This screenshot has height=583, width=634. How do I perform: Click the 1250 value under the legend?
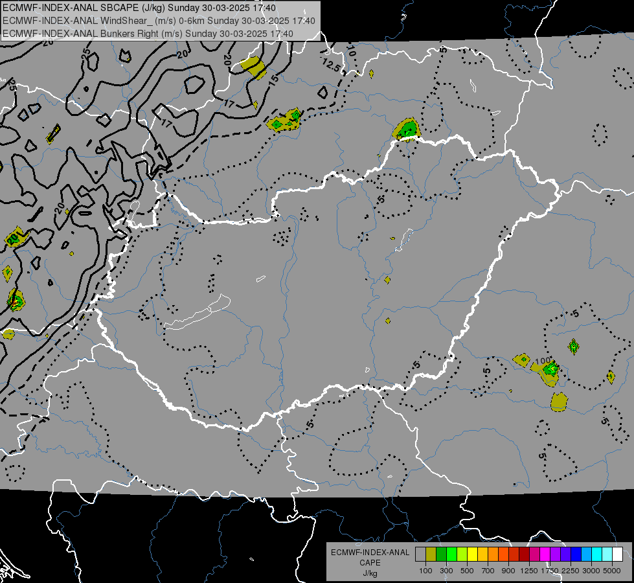529,571
